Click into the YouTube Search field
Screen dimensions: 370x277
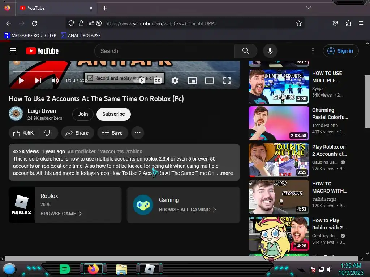164,50
